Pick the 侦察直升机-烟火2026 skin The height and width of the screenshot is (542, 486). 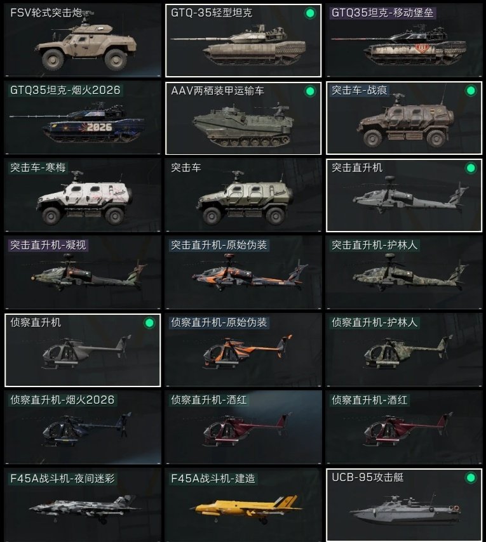[x=83, y=427]
